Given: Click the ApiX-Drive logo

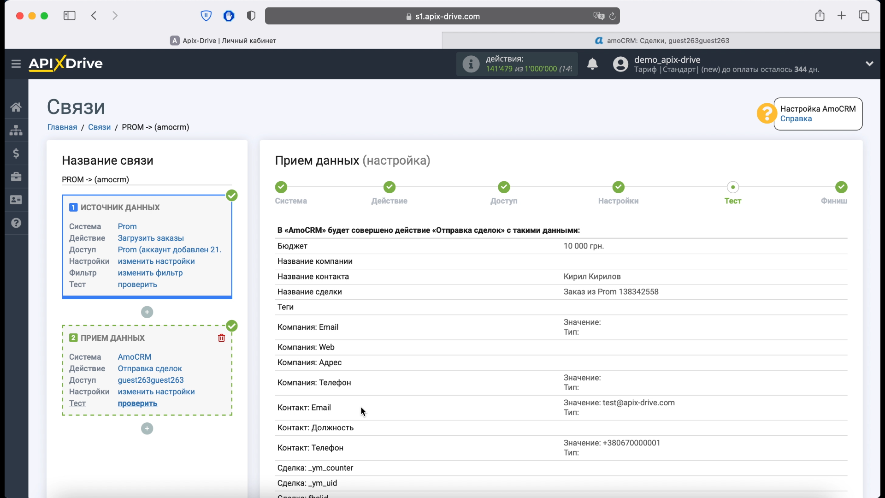Looking at the screenshot, I should pos(65,63).
